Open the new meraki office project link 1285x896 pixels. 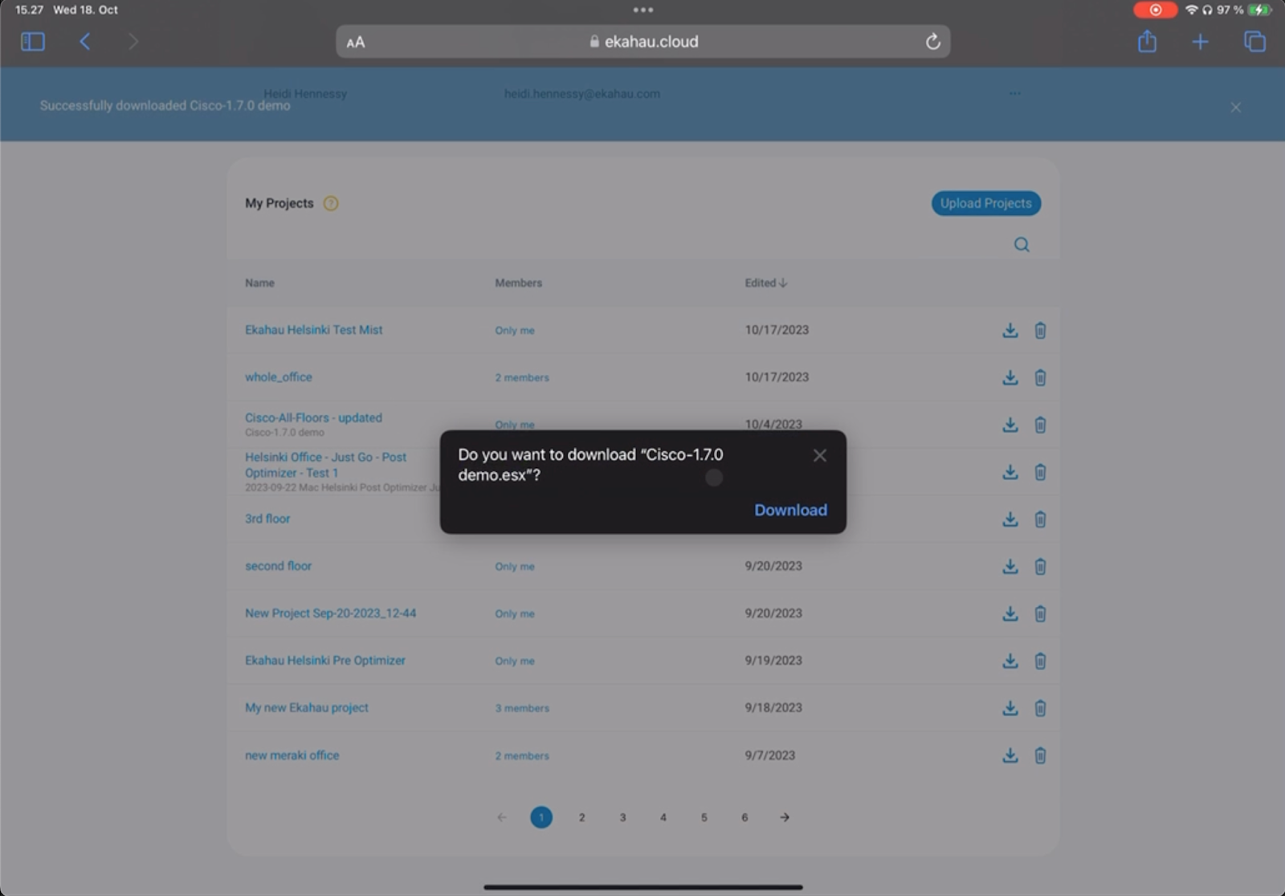[x=292, y=755]
